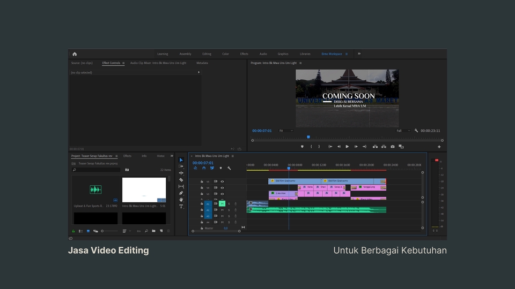
Task: Play the program monitor
Action: (347, 147)
